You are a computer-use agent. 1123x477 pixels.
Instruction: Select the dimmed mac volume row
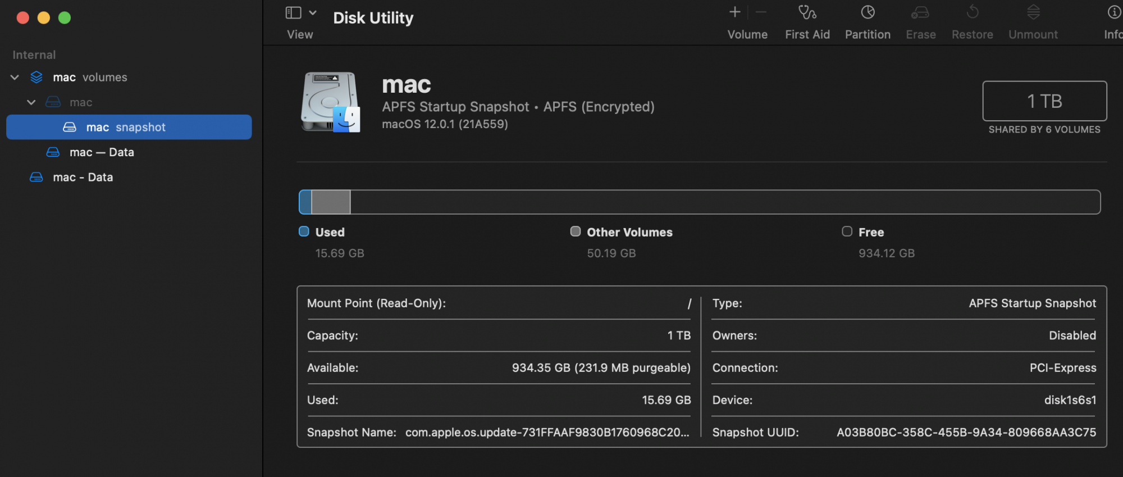click(x=129, y=102)
